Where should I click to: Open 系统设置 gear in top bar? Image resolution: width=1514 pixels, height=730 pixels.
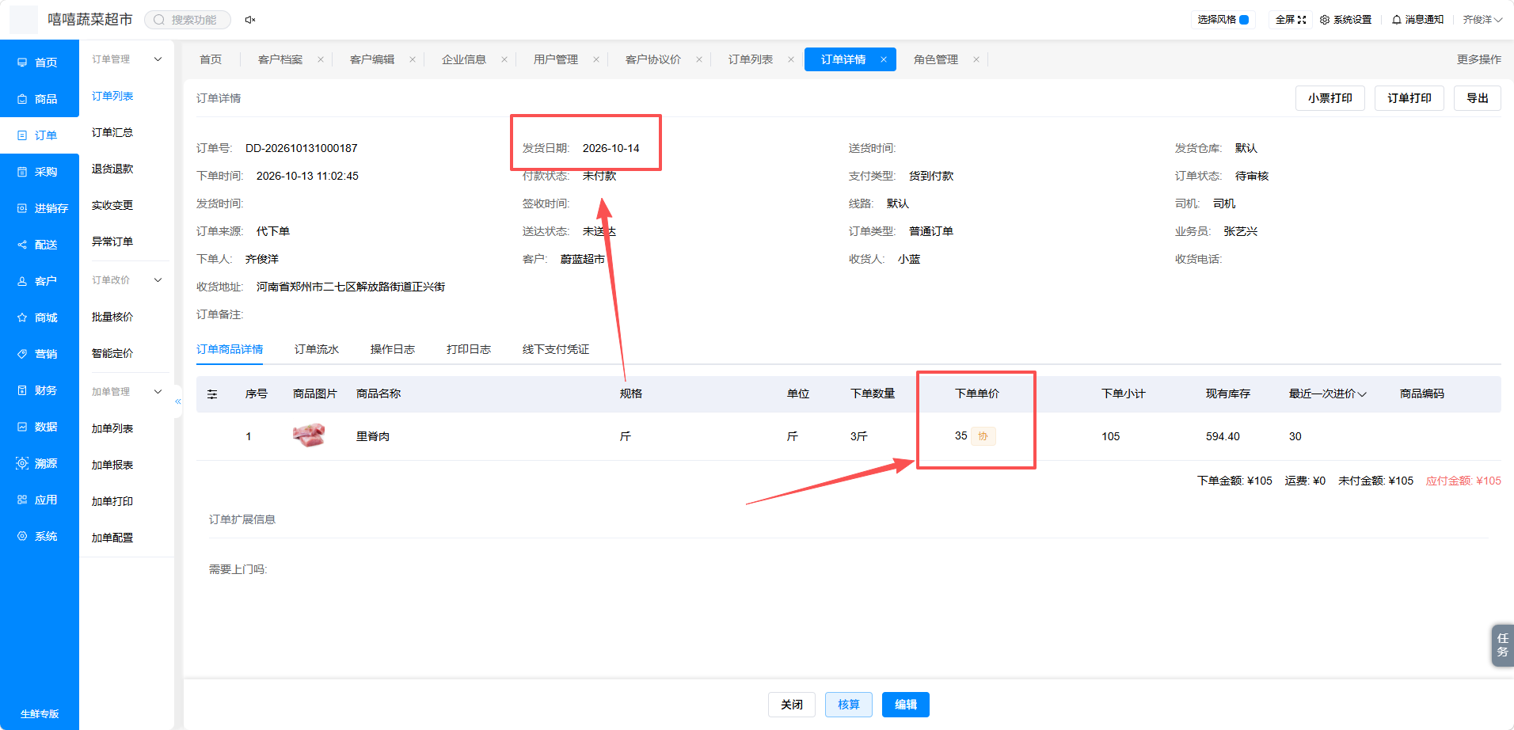[x=1345, y=20]
